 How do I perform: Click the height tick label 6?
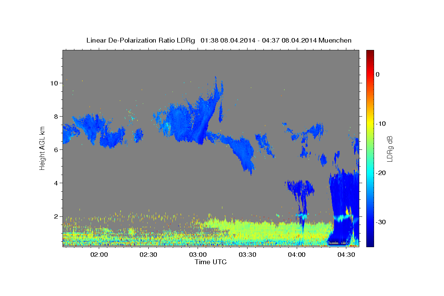(56, 149)
